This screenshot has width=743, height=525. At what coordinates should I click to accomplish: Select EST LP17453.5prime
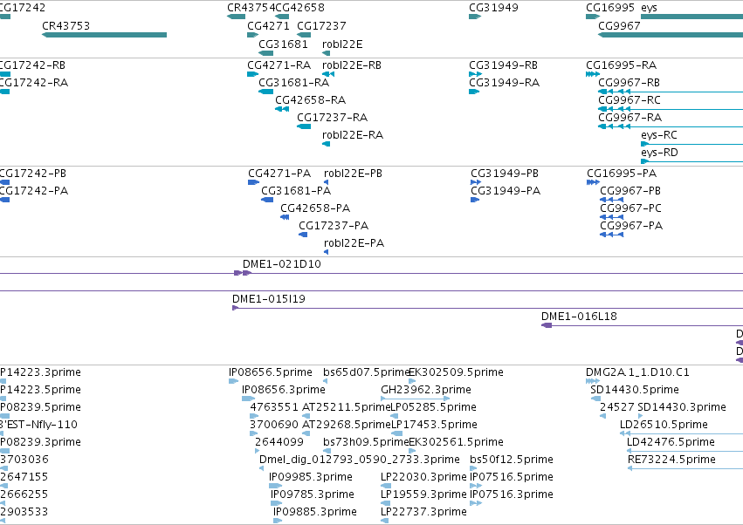click(x=434, y=425)
